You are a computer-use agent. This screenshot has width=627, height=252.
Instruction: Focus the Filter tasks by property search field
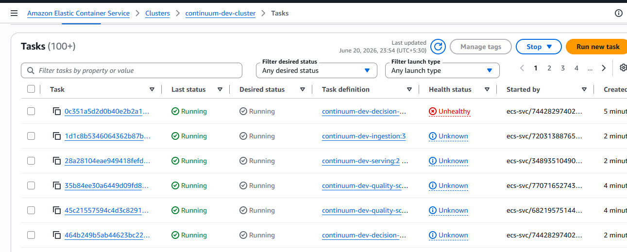click(x=132, y=70)
